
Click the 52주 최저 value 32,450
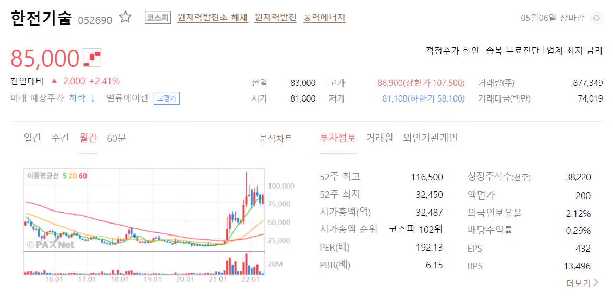click(430, 195)
